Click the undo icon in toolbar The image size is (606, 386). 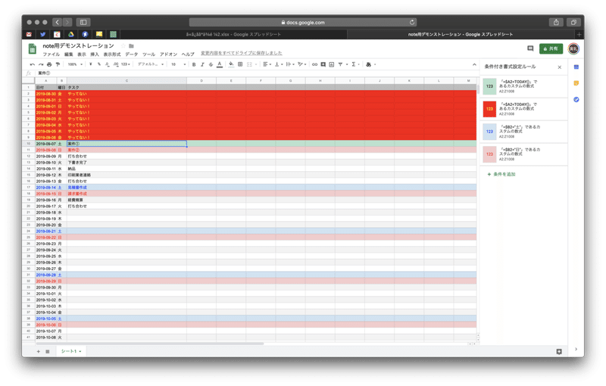point(33,64)
